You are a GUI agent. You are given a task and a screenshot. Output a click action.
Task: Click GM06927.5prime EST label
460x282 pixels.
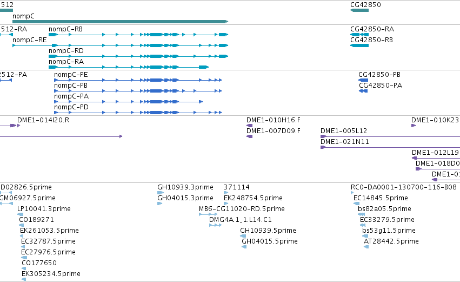pyautogui.click(x=28, y=198)
